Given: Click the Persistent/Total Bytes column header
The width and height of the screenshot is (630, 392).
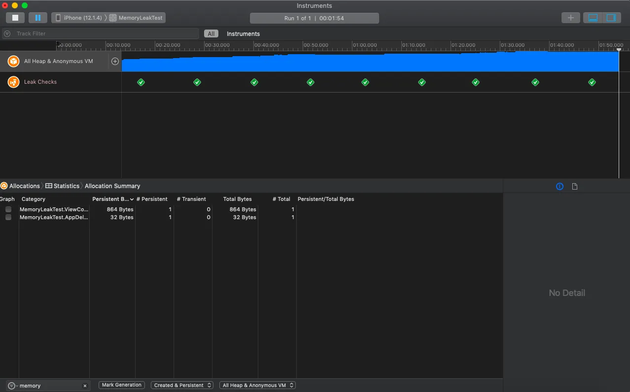Looking at the screenshot, I should click(x=326, y=199).
